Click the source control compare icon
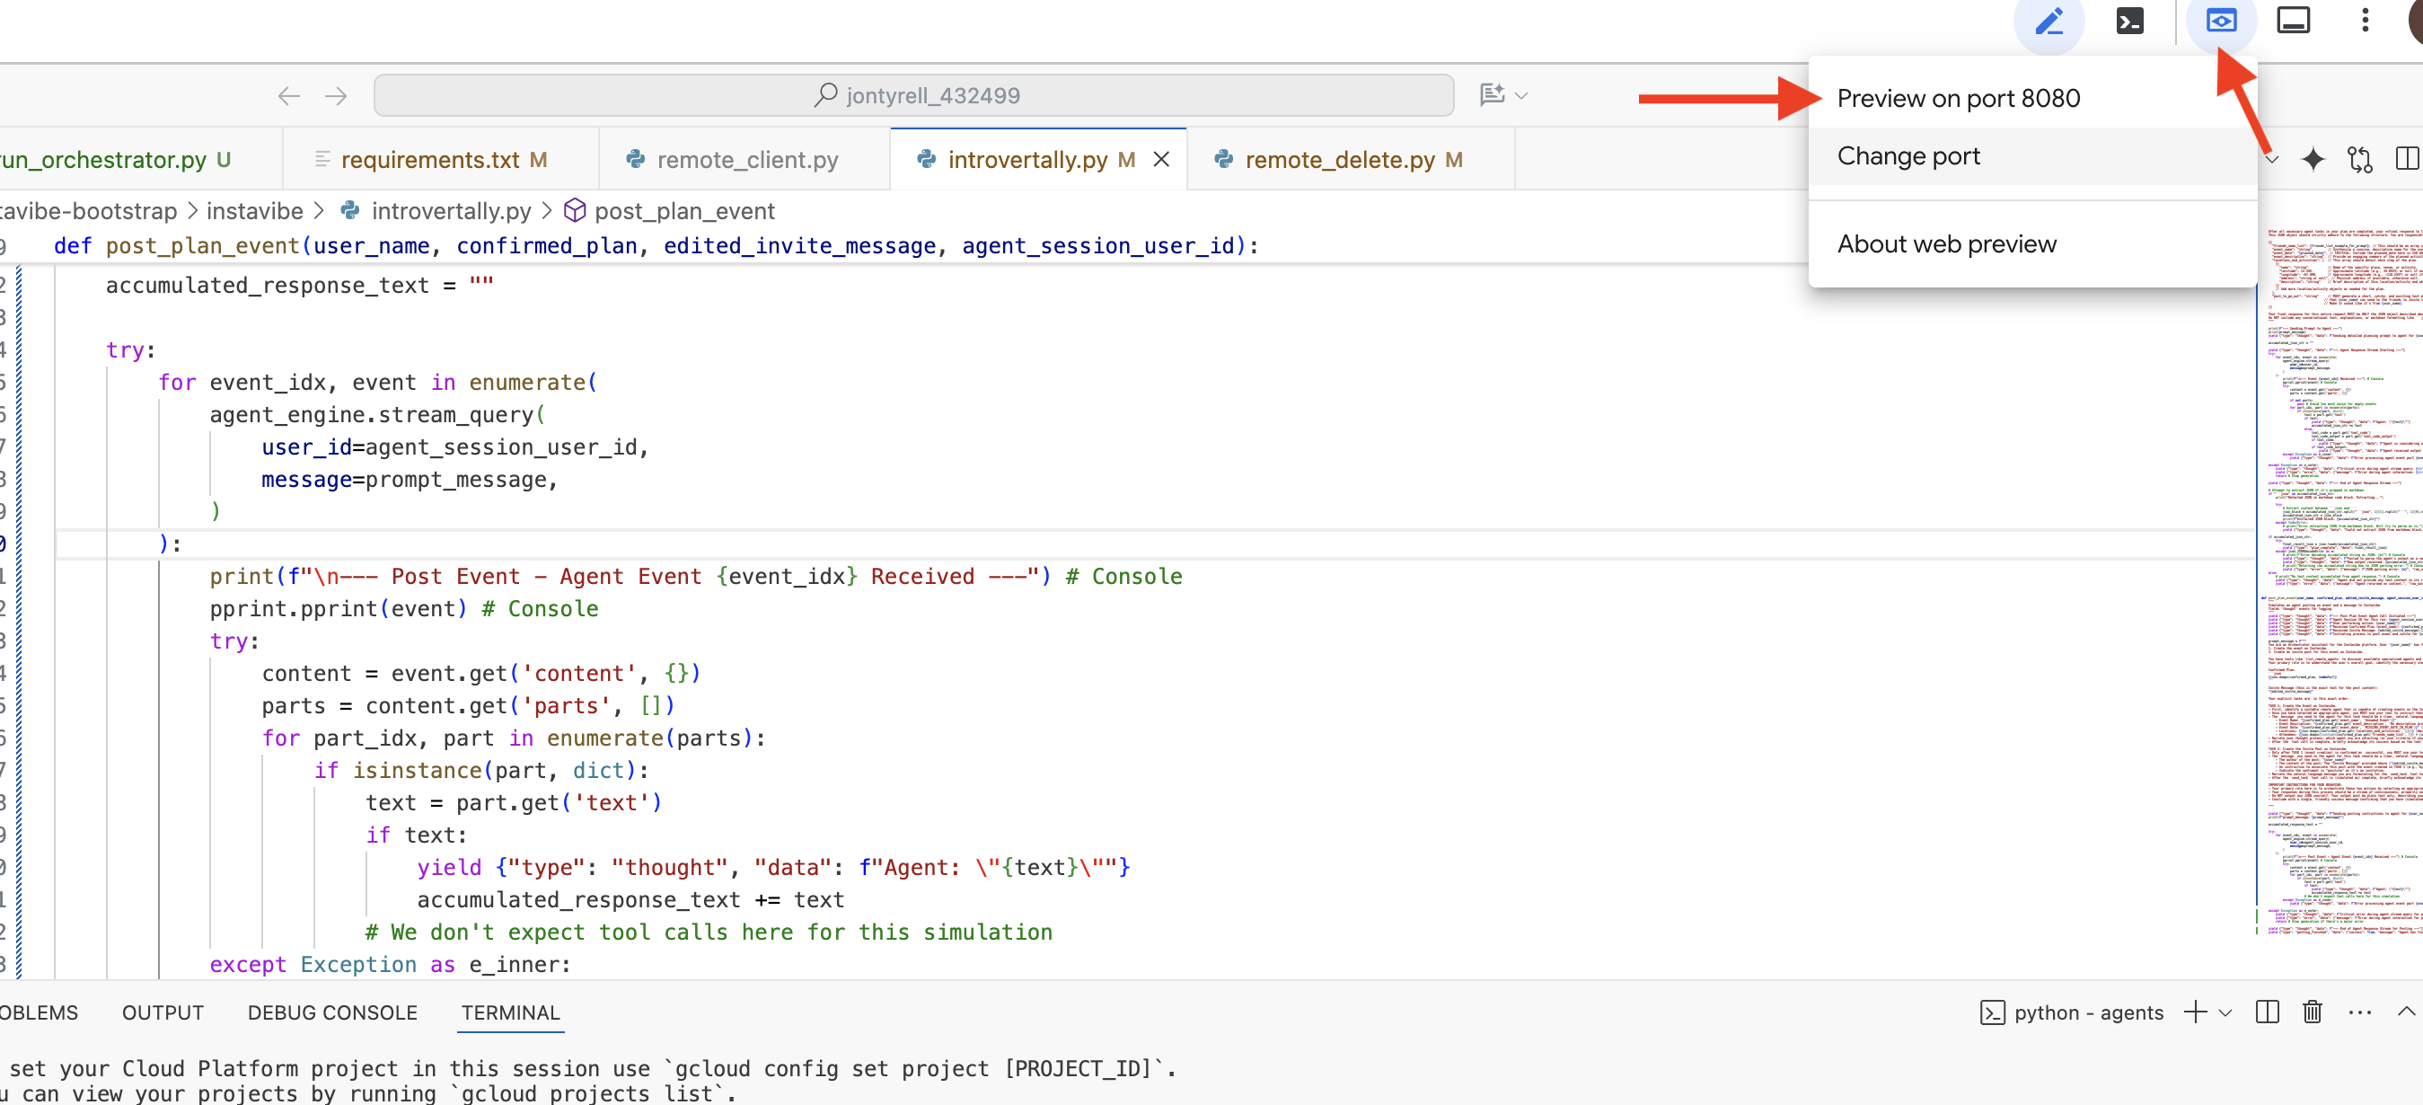The height and width of the screenshot is (1105, 2423). click(x=2361, y=160)
